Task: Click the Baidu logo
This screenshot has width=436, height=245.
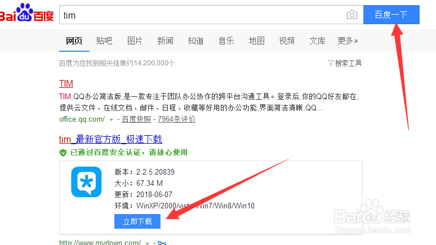Action: coord(26,13)
